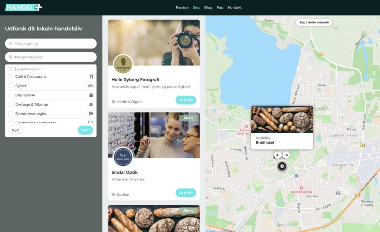Image resolution: width=380 pixels, height=232 pixels.
Task: Click the Handel+ logo
Action: tap(23, 7)
